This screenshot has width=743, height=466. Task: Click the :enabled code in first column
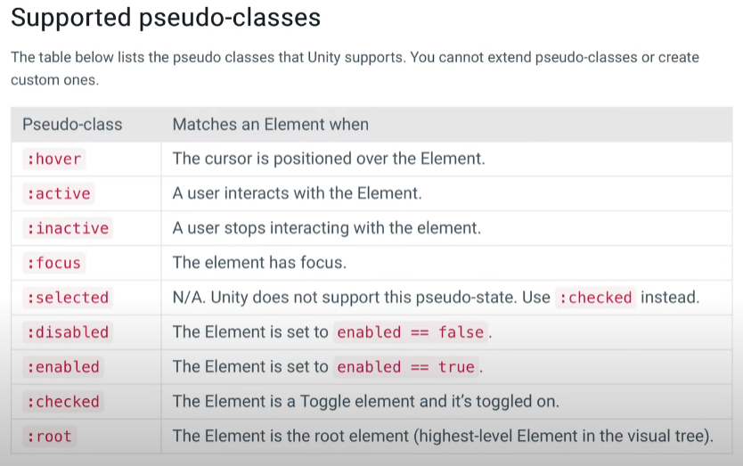[62, 367]
